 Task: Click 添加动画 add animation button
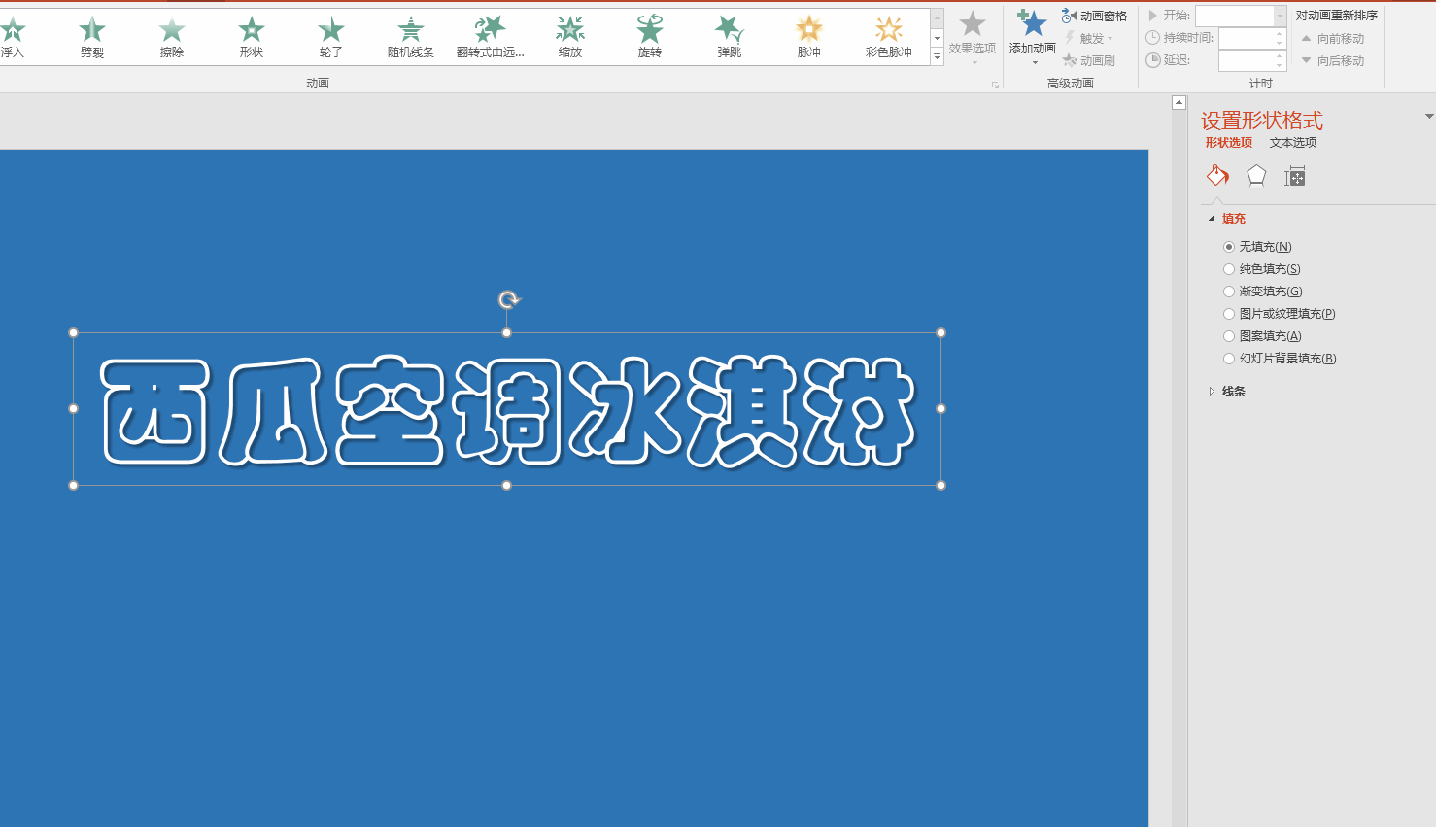tap(1032, 38)
